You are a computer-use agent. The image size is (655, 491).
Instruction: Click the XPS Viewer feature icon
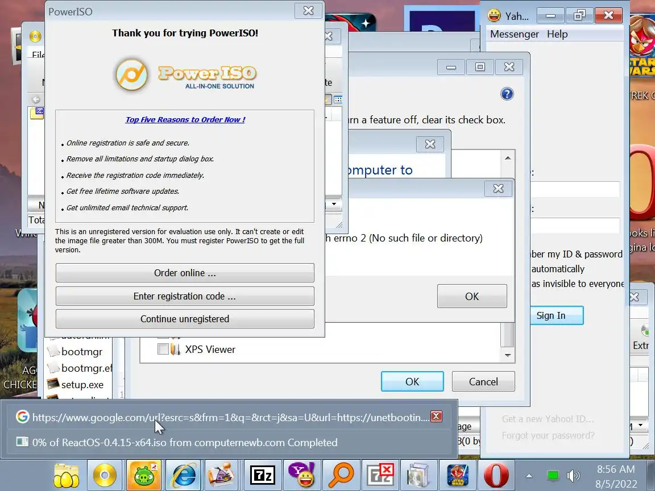click(175, 349)
